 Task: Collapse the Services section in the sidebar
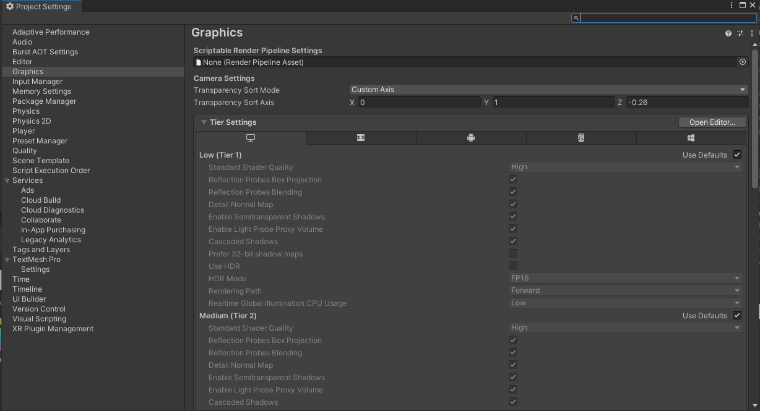[x=6, y=180]
